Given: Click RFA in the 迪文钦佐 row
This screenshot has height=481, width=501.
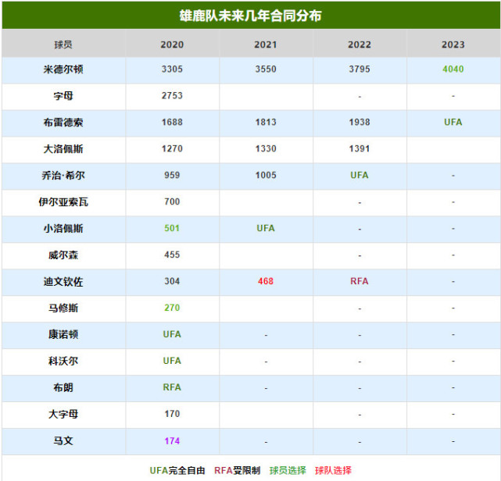Looking at the screenshot, I should click(x=360, y=281).
